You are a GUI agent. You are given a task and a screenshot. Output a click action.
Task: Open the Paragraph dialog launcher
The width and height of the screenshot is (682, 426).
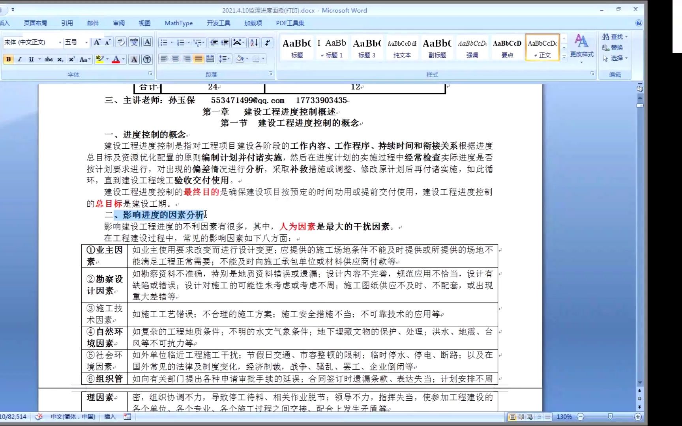pos(270,73)
